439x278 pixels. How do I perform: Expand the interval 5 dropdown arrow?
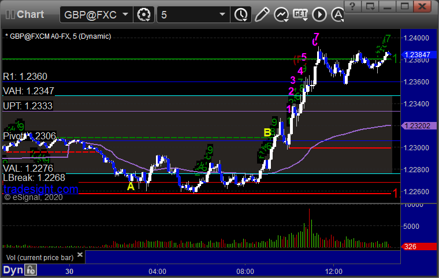click(222, 14)
